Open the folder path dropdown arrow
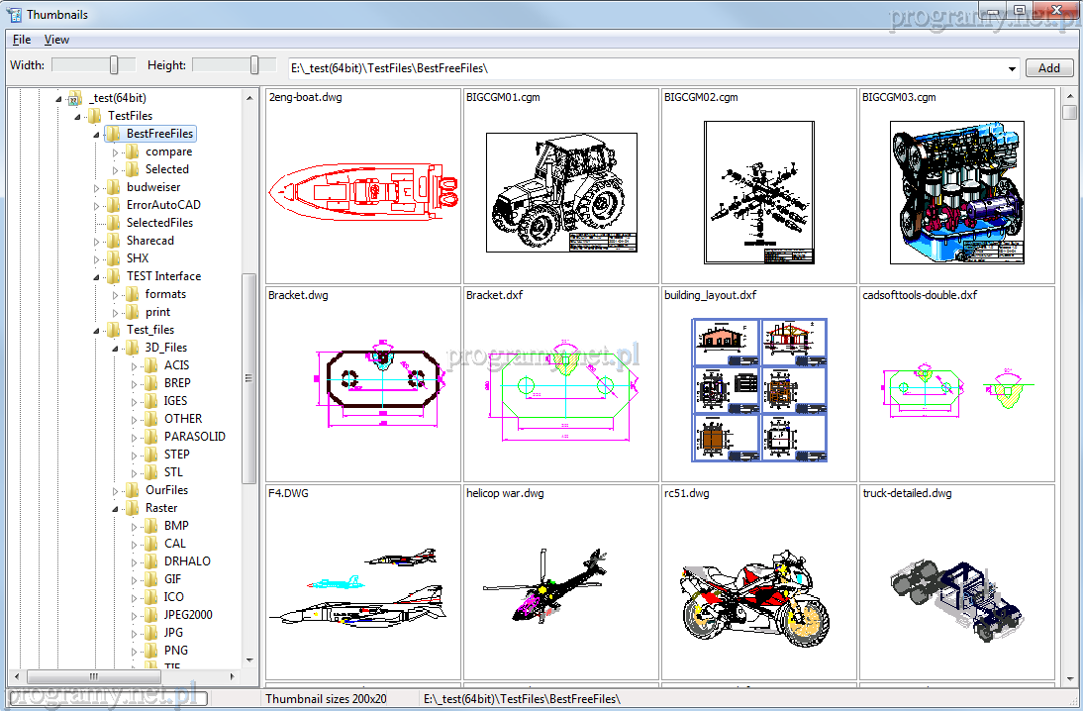The image size is (1083, 711). point(1011,69)
